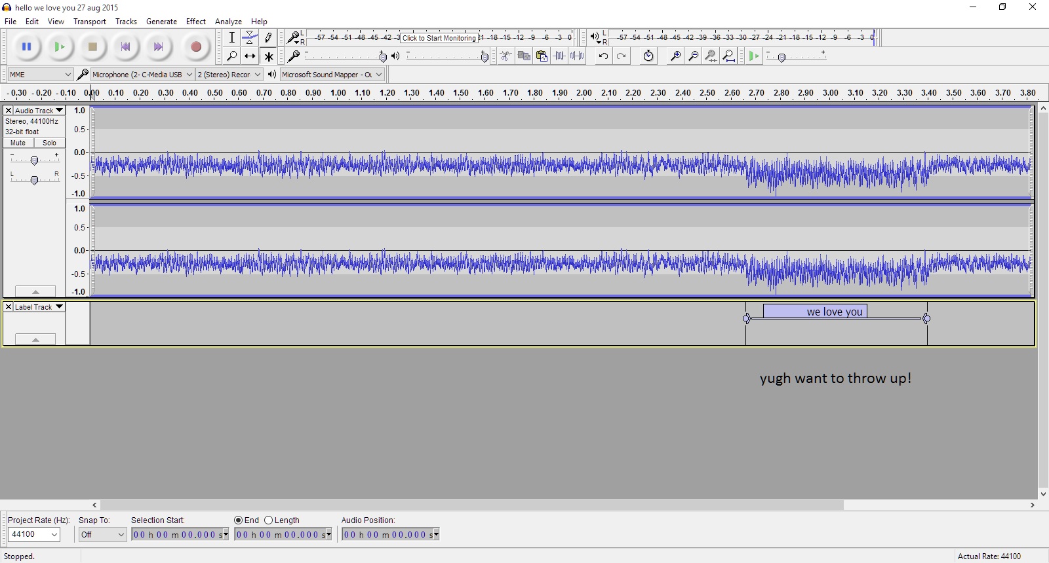Close the Label Track with X
The height and width of the screenshot is (563, 1049).
(x=9, y=307)
